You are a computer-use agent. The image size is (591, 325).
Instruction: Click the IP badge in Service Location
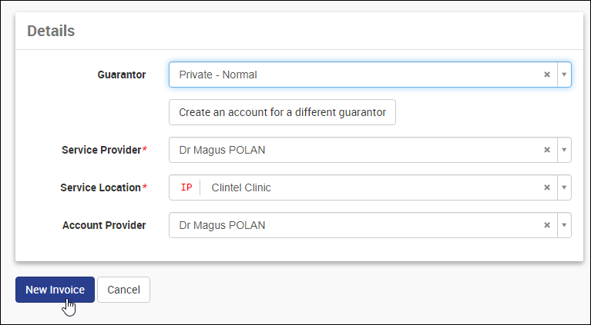click(x=186, y=187)
